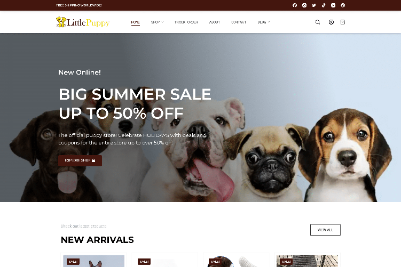Open the YouTube social link icon
The height and width of the screenshot is (267, 401).
tap(333, 5)
